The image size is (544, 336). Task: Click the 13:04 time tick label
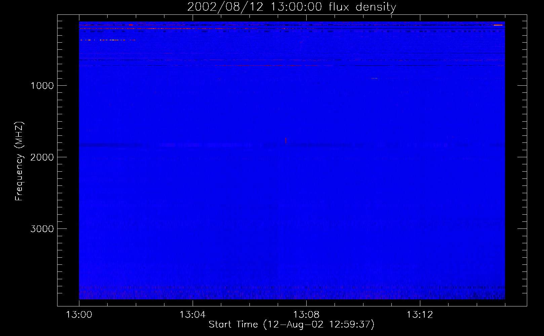[x=192, y=315]
